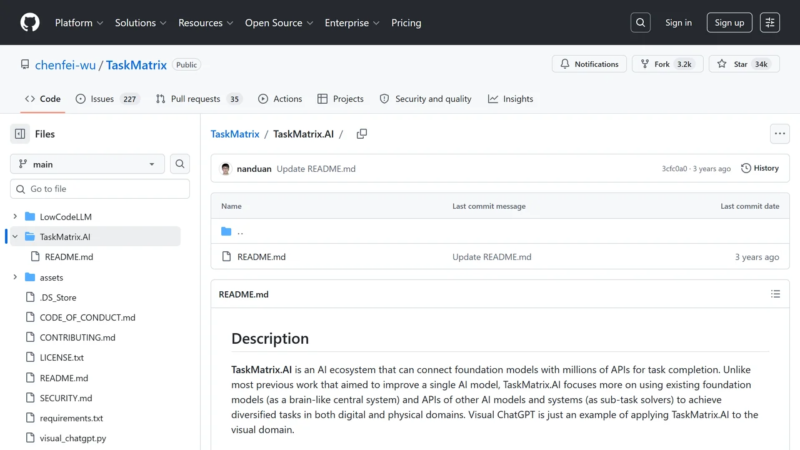Switch to the Code tab
The width and height of the screenshot is (800, 450).
pos(42,99)
